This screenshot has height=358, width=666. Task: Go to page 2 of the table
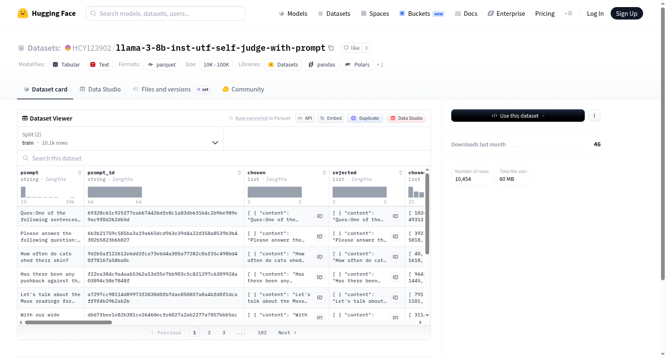coord(209,333)
